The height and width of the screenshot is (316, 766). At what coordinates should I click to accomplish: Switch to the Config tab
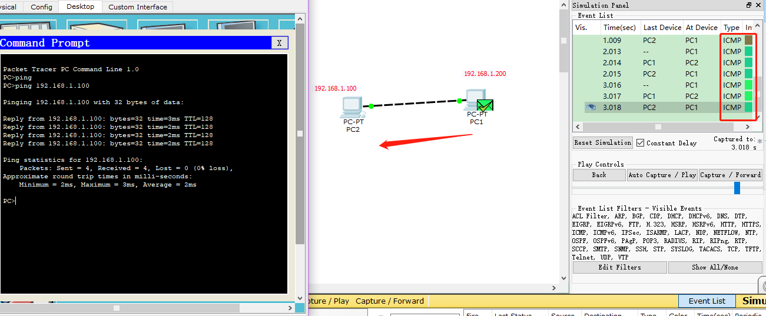click(41, 6)
